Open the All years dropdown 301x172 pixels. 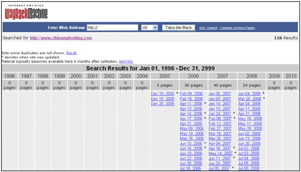pyautogui.click(x=149, y=28)
